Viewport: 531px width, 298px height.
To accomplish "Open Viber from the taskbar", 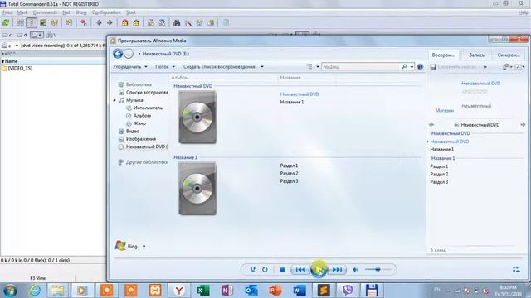I will 348,291.
